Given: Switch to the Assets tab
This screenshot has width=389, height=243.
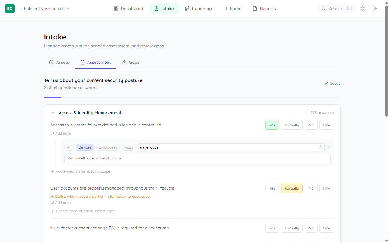Looking at the screenshot, I should coord(59,62).
